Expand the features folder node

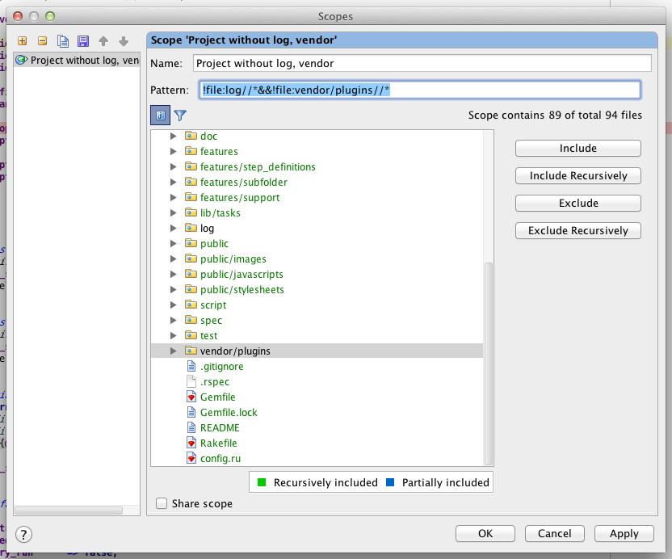[x=173, y=151]
